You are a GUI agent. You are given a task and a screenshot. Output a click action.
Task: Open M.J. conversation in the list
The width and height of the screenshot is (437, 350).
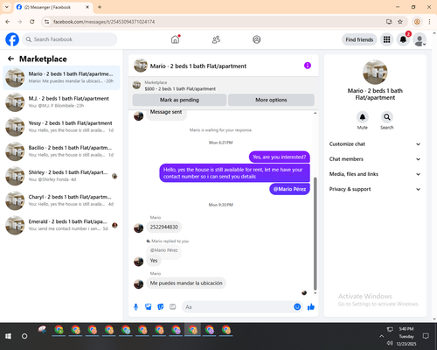tap(61, 102)
